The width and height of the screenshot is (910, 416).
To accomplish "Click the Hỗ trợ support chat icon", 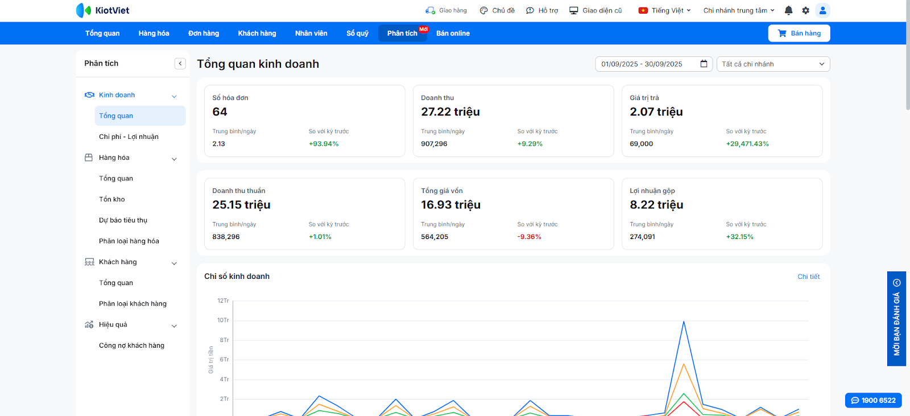I will [530, 10].
